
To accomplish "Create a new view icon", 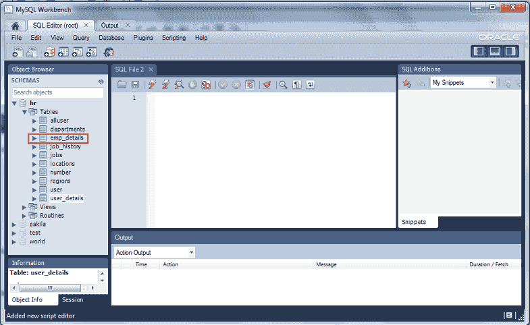I will point(77,52).
